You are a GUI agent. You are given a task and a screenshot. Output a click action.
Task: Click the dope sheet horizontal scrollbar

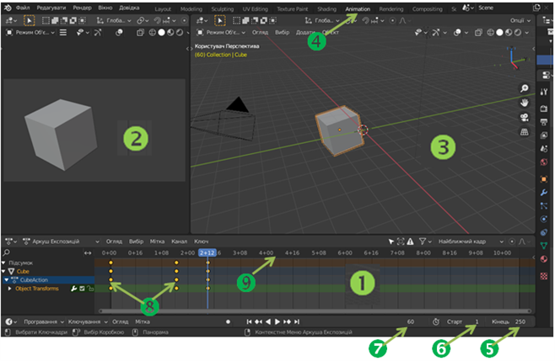click(315, 311)
